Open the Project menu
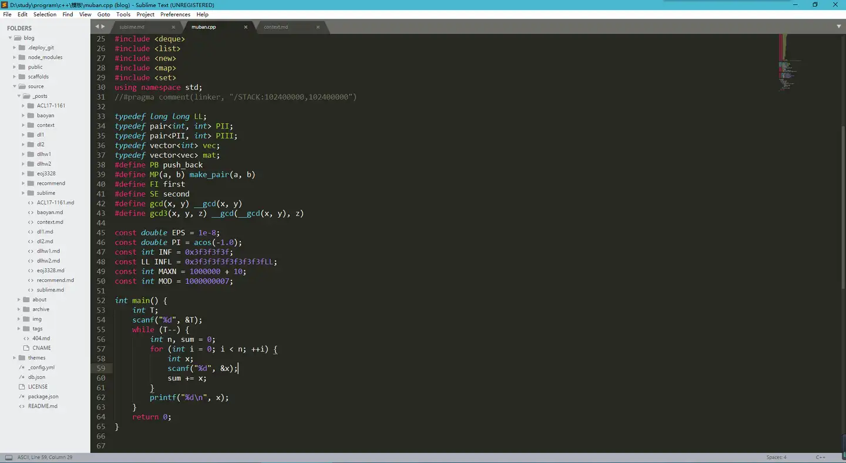The image size is (846, 463). click(x=145, y=14)
